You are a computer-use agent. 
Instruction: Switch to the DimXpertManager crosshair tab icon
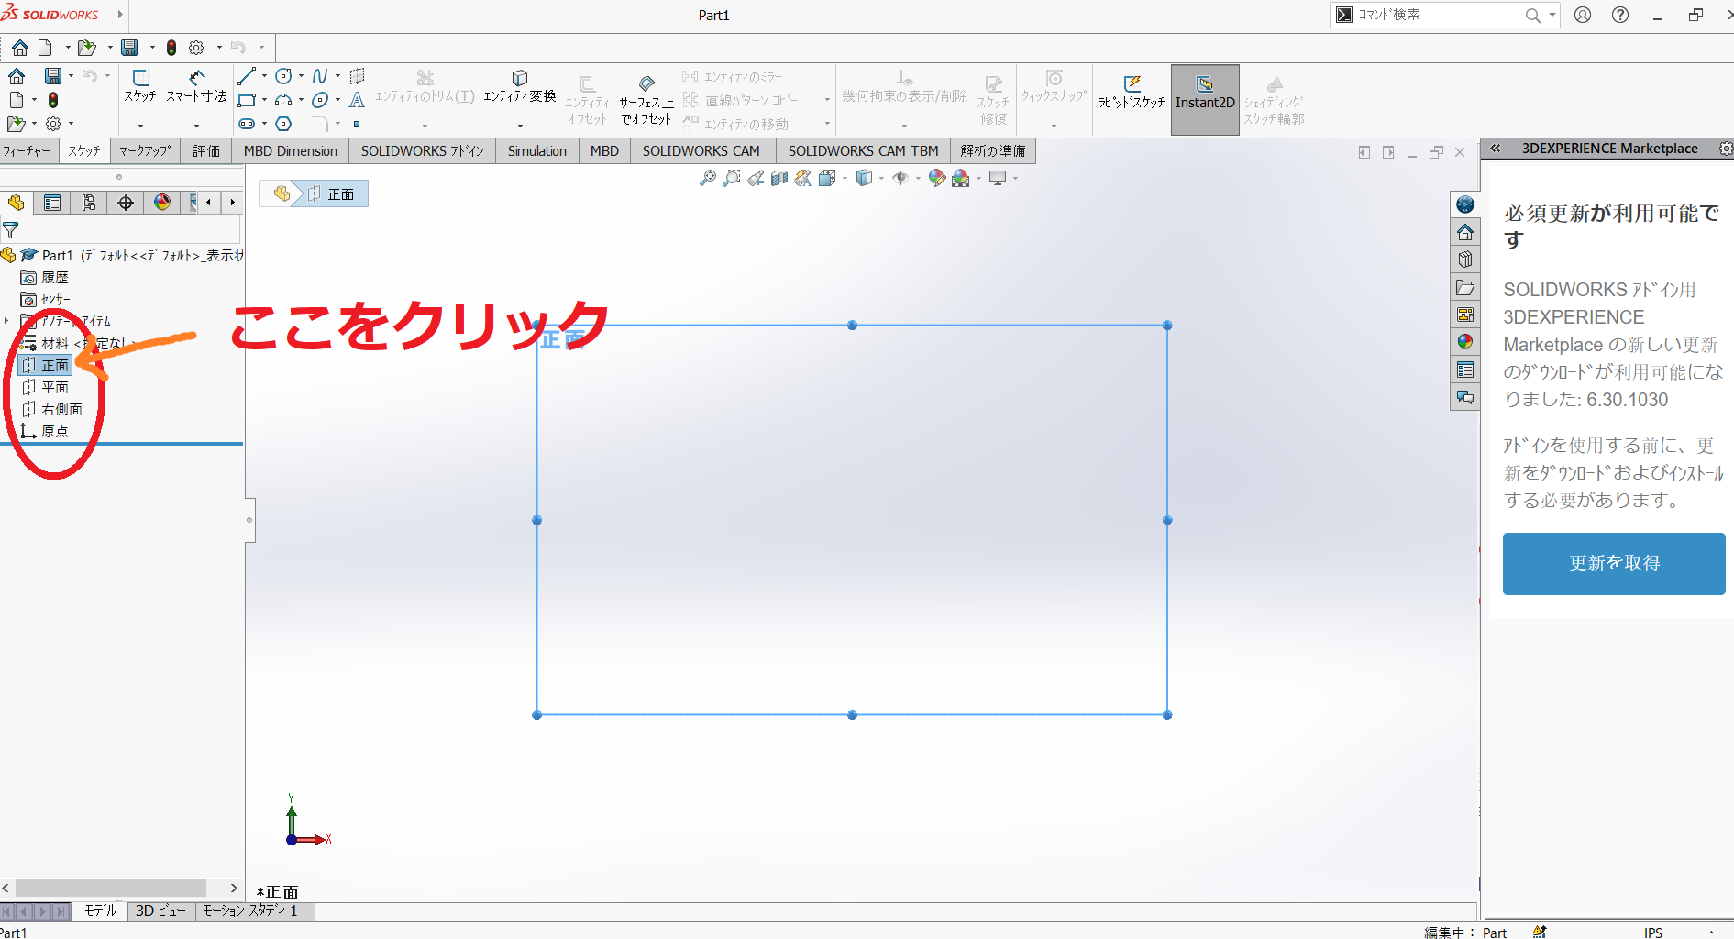click(126, 203)
